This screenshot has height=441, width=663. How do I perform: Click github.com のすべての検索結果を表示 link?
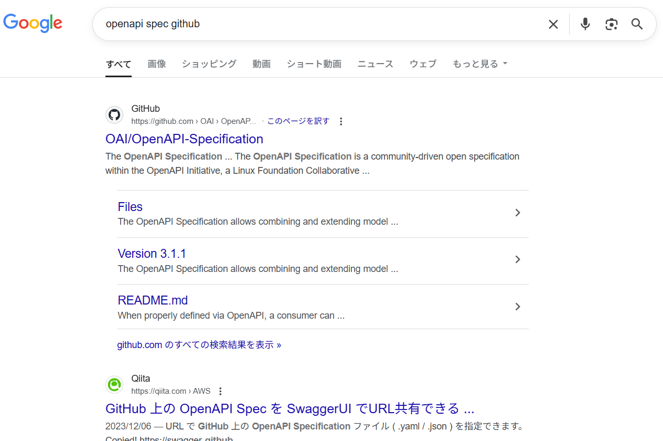click(x=199, y=345)
